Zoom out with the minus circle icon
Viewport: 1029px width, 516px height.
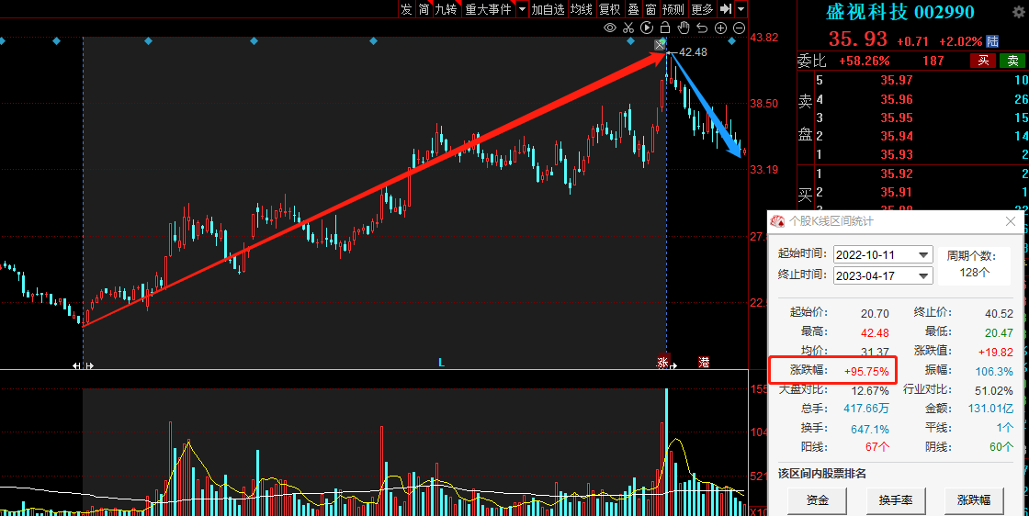point(739,28)
